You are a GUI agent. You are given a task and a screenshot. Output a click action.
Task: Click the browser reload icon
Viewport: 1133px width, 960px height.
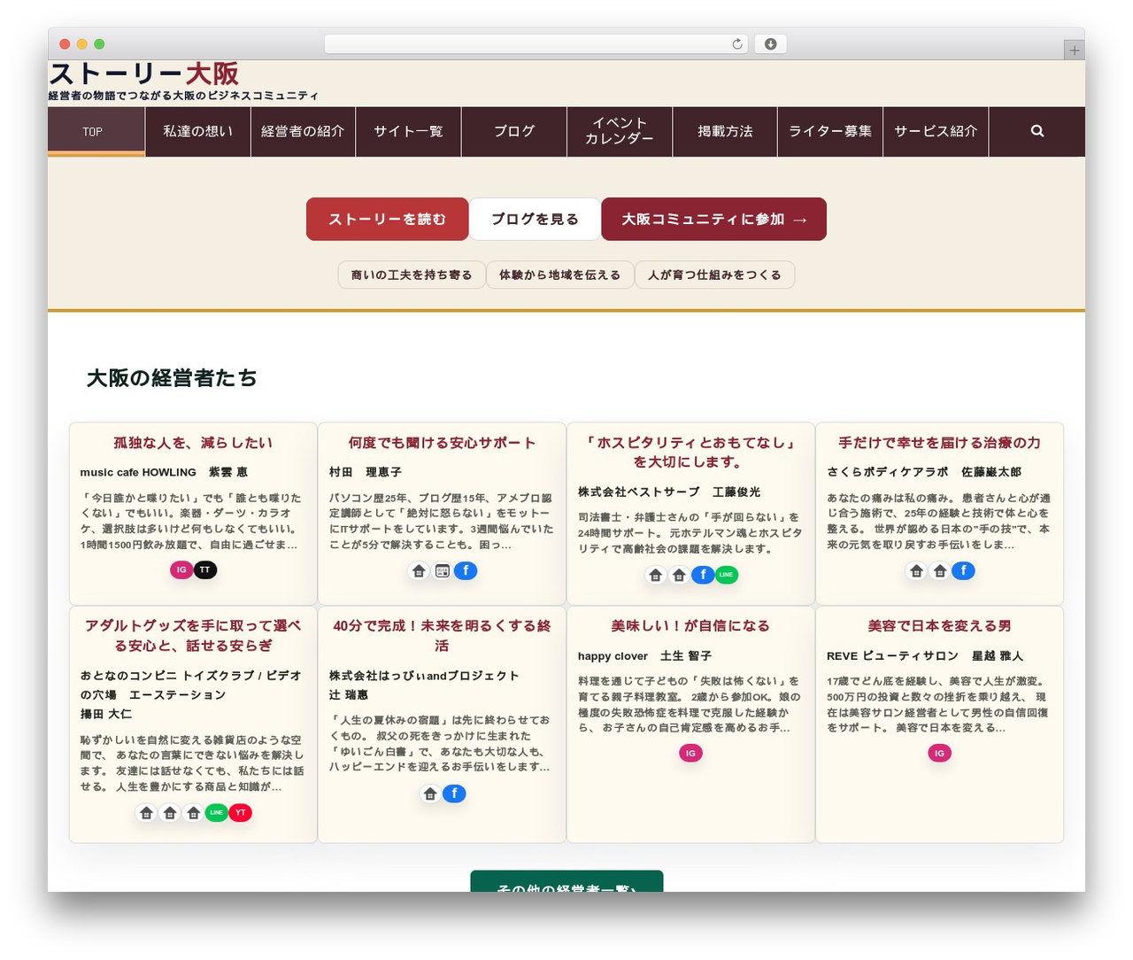pos(737,44)
